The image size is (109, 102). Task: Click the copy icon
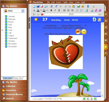pyautogui.click(x=69, y=6)
